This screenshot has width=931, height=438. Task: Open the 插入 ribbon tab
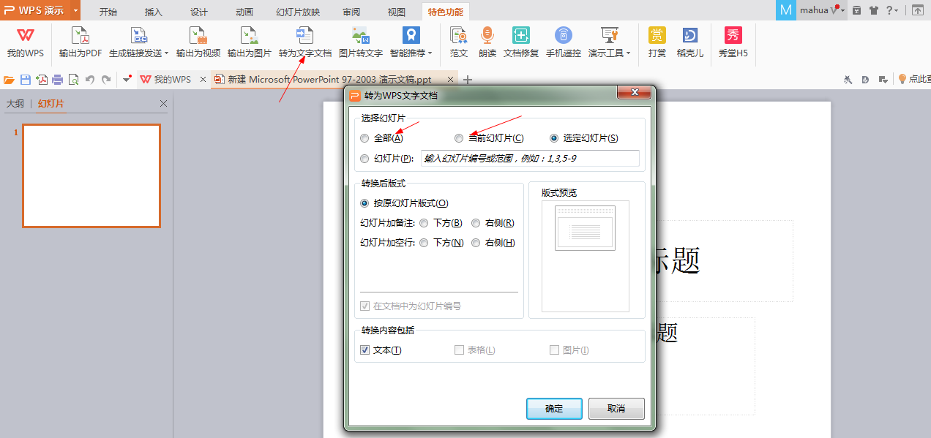point(154,12)
